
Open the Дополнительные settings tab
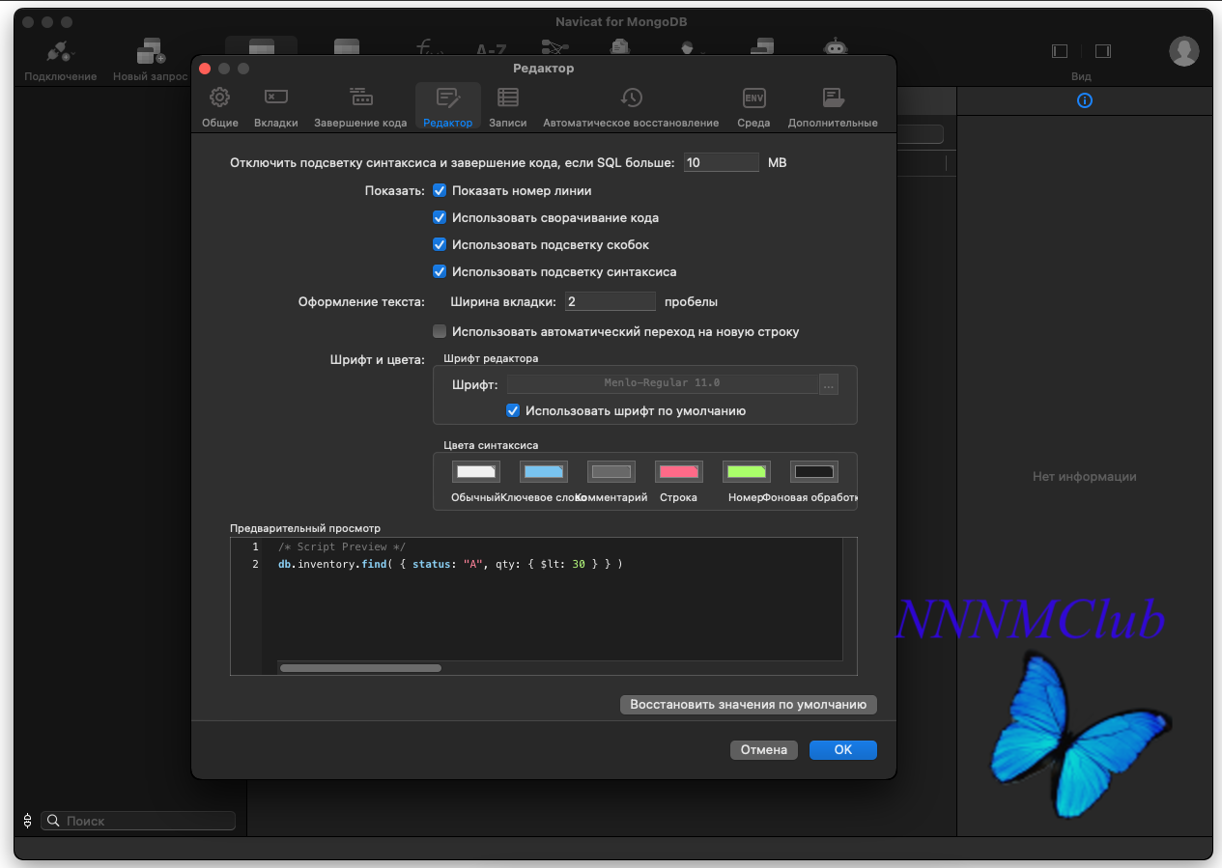point(833,107)
